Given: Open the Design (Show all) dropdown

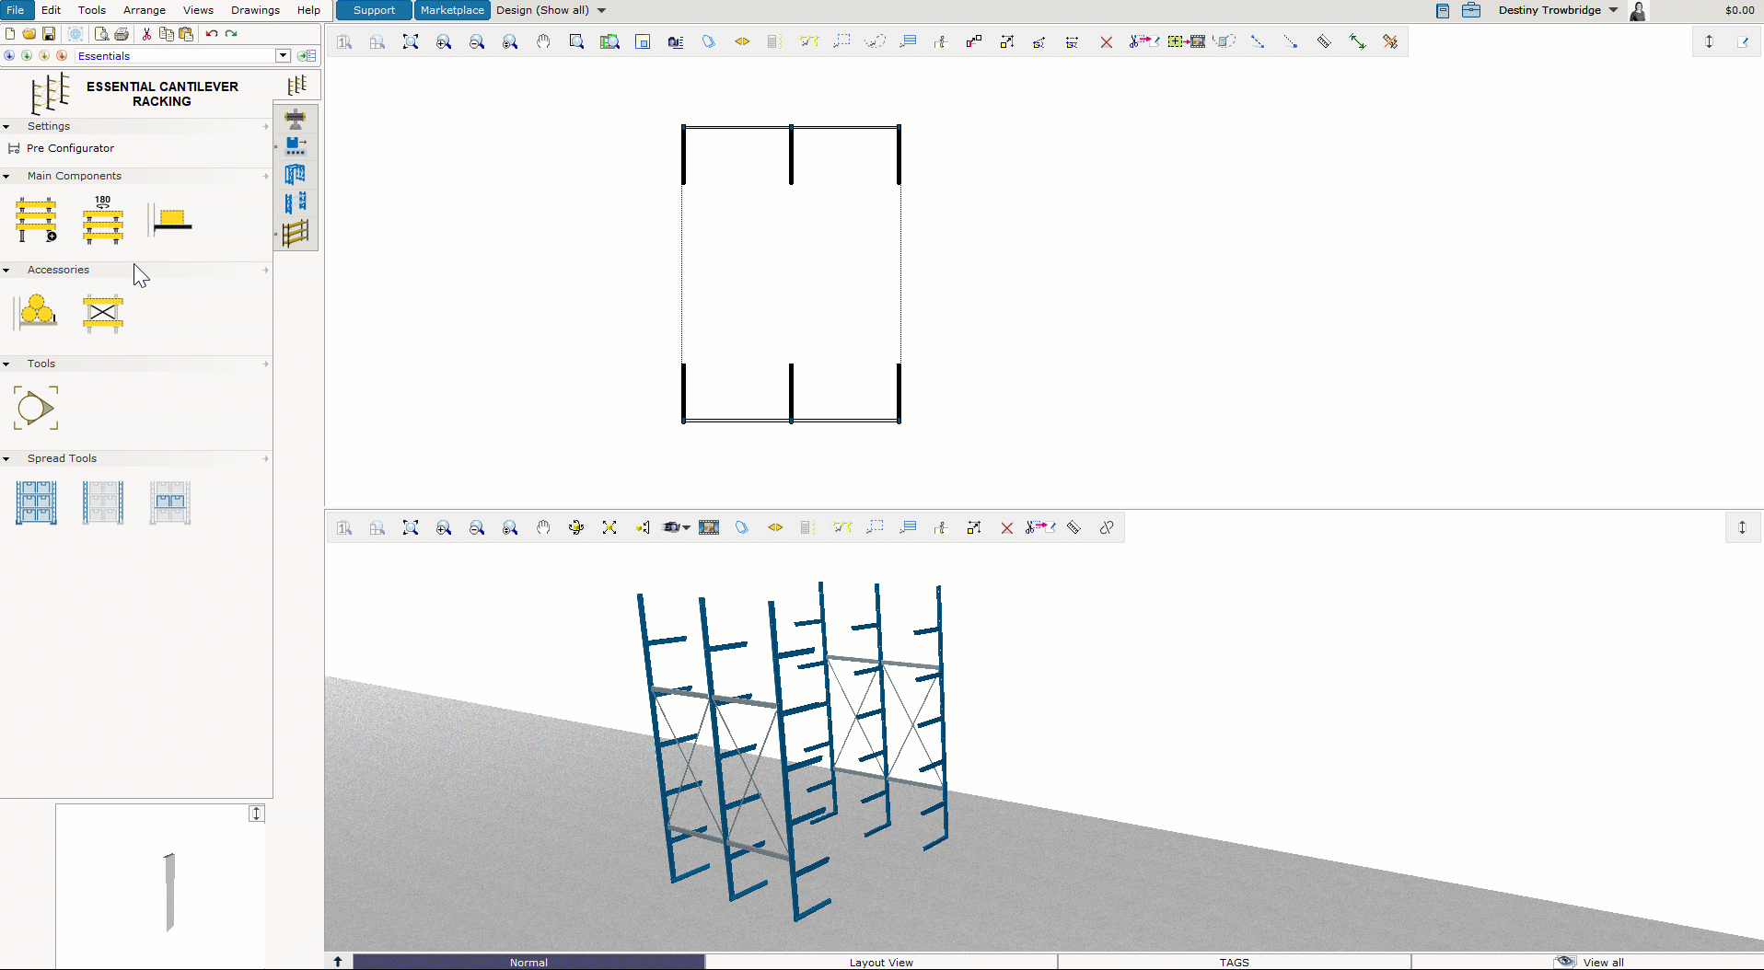Looking at the screenshot, I should pos(550,10).
